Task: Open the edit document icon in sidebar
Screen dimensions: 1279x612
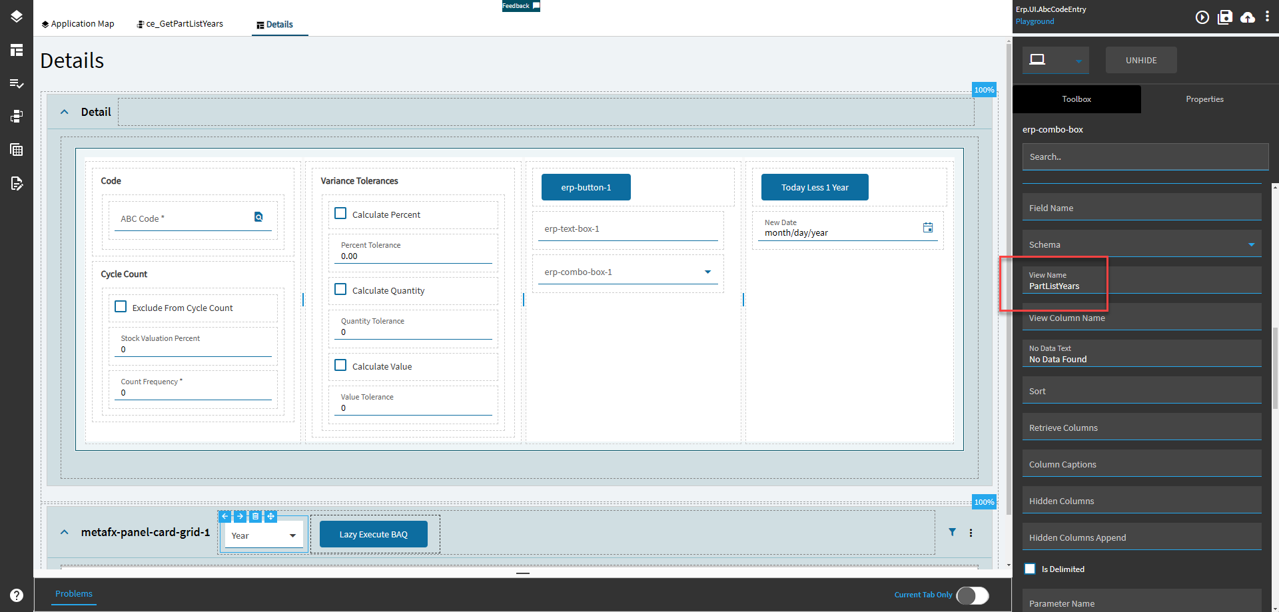Action: click(17, 183)
